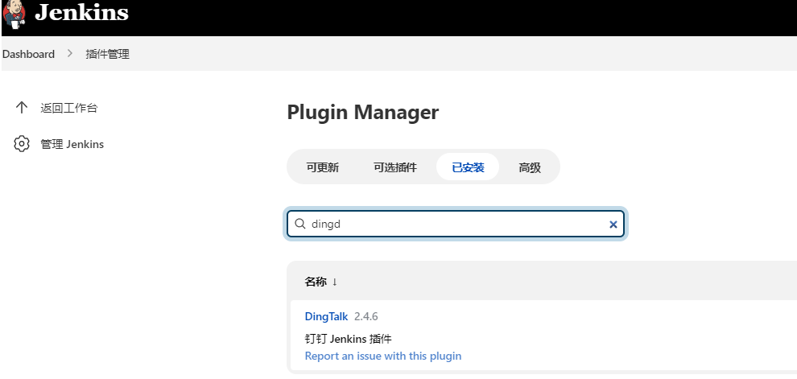This screenshot has width=797, height=379.
Task: Click the Jenkins title text in header
Action: (x=81, y=13)
